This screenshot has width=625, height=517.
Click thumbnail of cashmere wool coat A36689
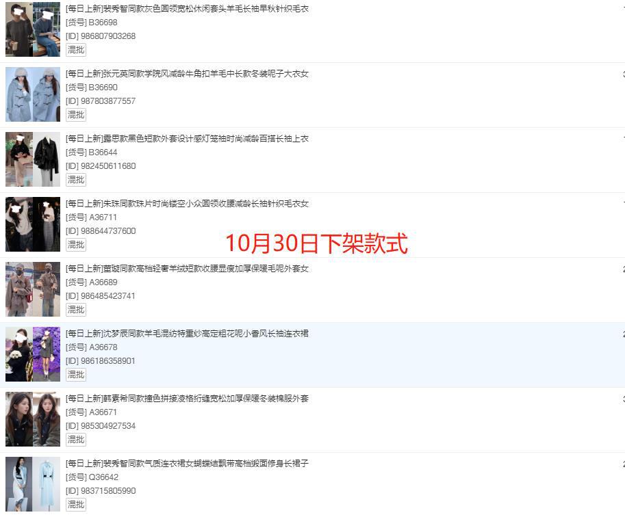33,289
